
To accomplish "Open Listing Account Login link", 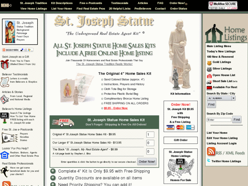I will (222, 143).
